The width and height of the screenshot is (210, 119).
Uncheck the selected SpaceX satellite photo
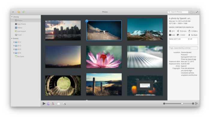tap(87, 21)
